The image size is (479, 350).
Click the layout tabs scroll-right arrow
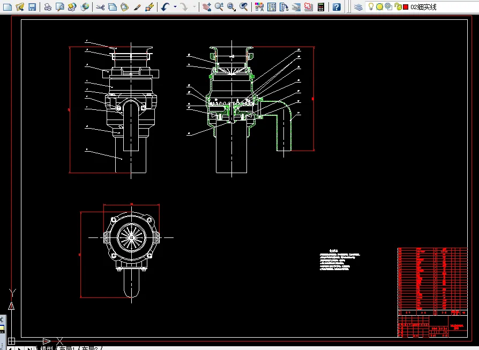point(19,348)
